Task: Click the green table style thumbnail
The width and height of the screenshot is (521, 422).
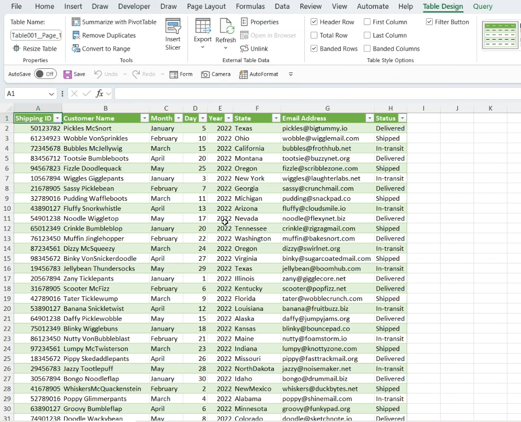Action: 500,35
